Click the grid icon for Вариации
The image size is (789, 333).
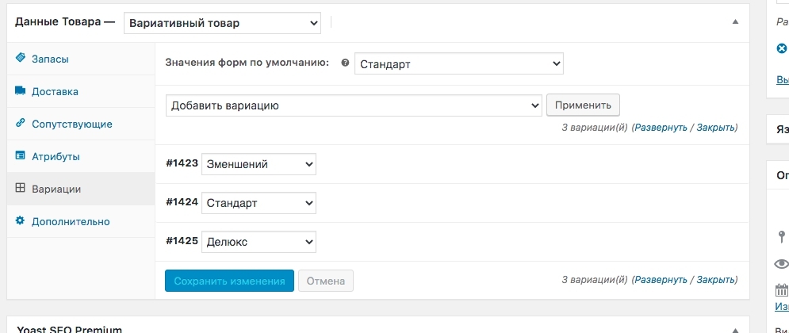[20, 189]
